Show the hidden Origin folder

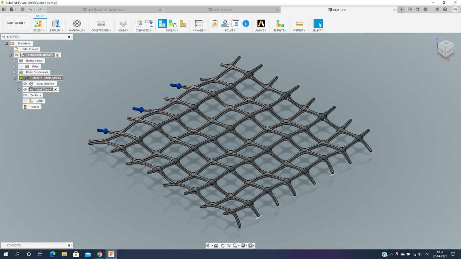21,67
